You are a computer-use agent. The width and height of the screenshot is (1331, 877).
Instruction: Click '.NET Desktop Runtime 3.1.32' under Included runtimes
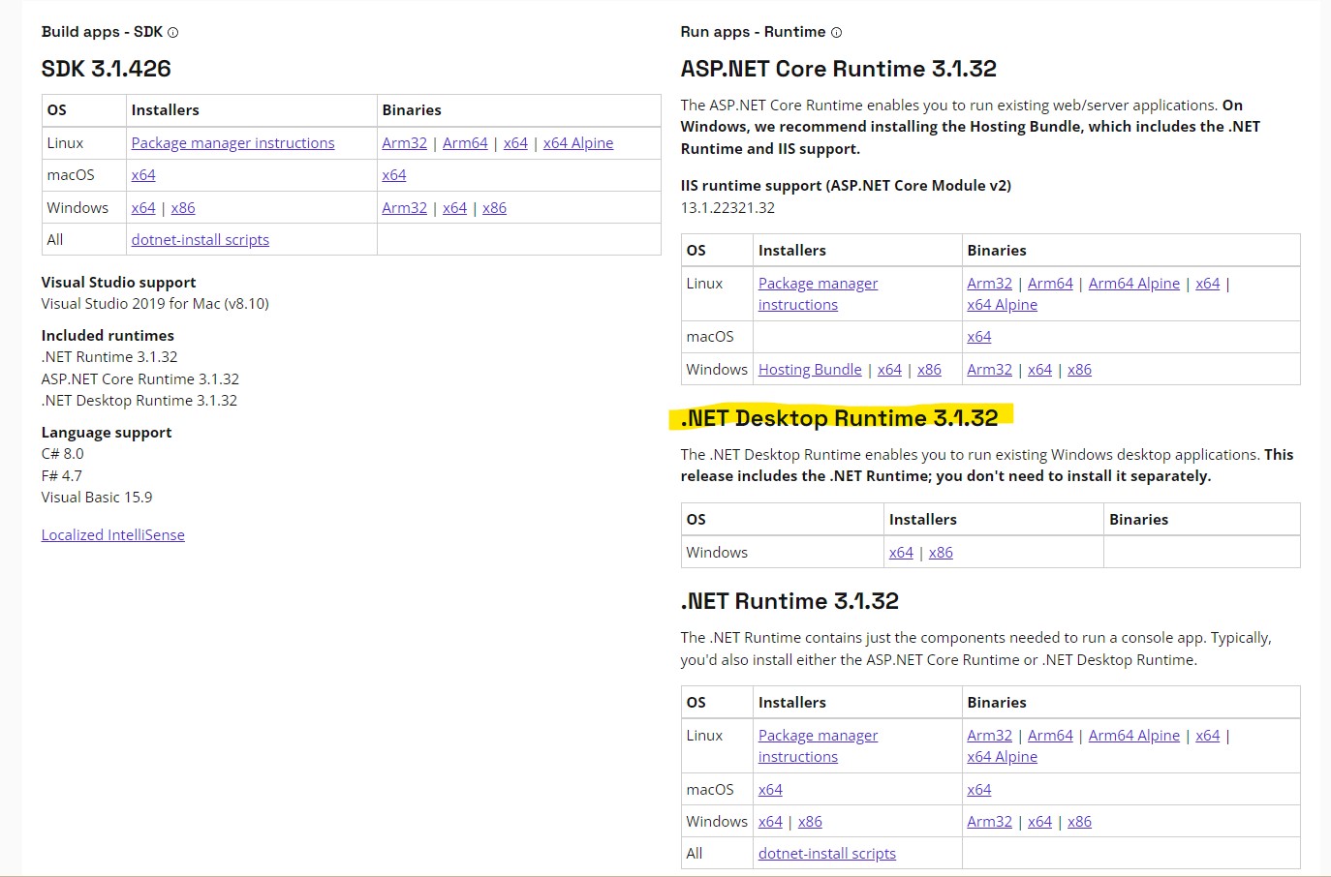[x=139, y=401]
